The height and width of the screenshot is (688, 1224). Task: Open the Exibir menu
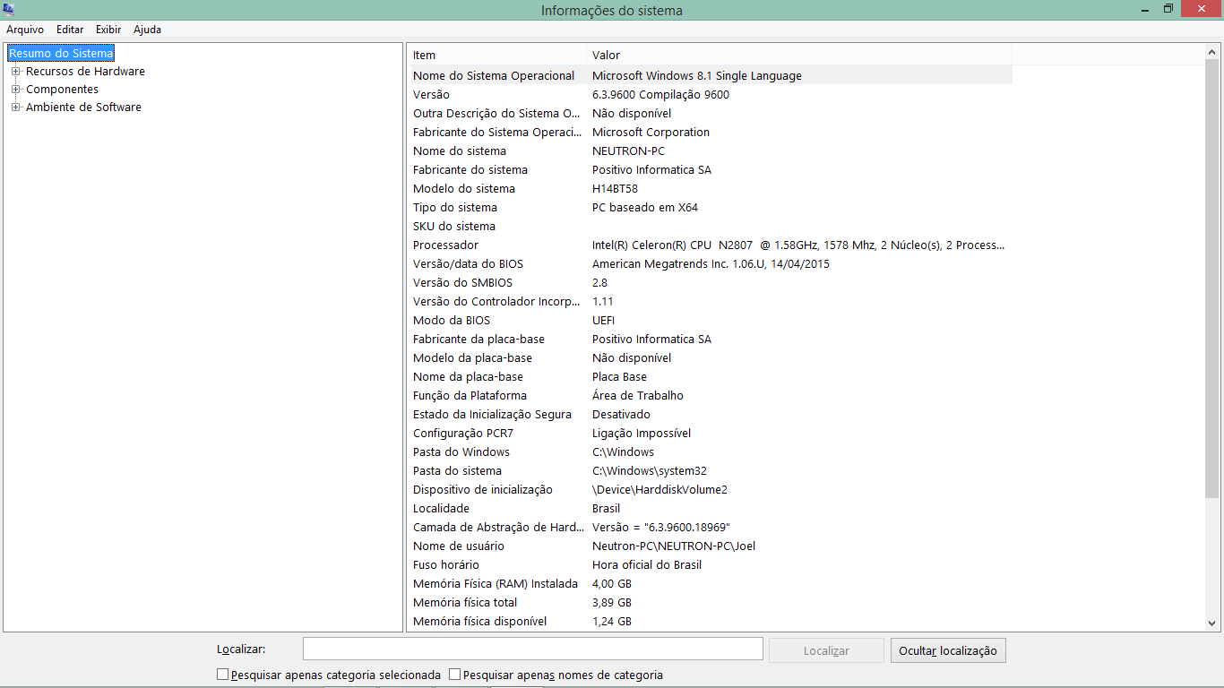(x=108, y=30)
